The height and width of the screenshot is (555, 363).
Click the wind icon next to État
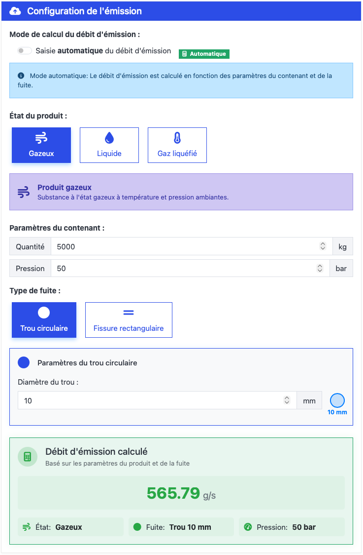tap(27, 527)
